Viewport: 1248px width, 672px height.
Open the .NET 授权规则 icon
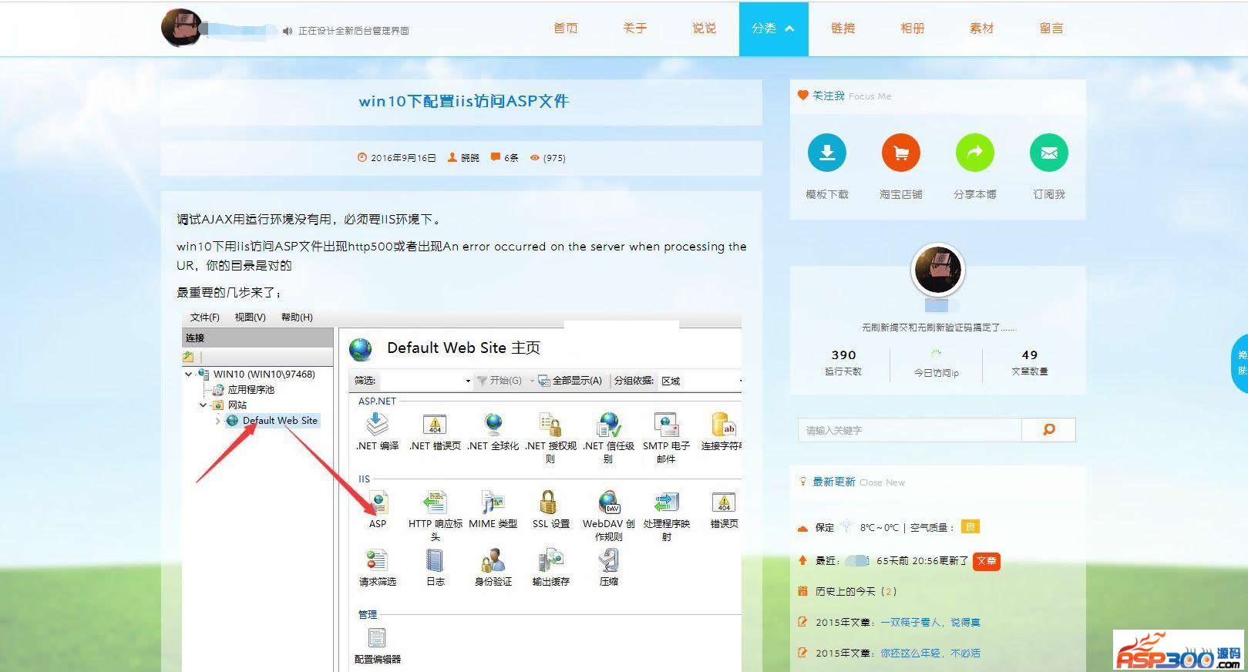(x=550, y=425)
